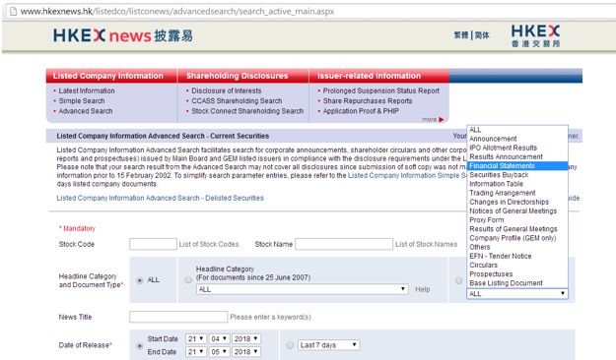The height and width of the screenshot is (360, 616).
Task: Open Share Repurchases Reports link
Action: click(x=368, y=101)
